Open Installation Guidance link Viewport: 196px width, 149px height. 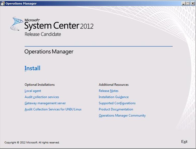[114, 97]
